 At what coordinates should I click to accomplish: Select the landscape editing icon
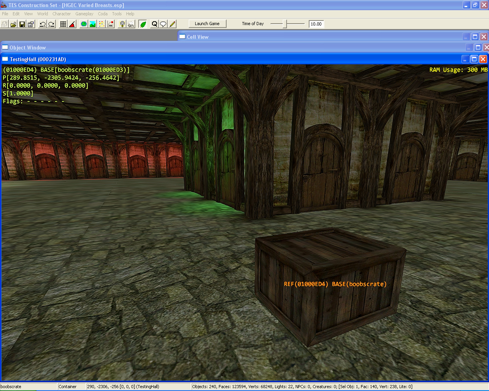[x=92, y=24]
